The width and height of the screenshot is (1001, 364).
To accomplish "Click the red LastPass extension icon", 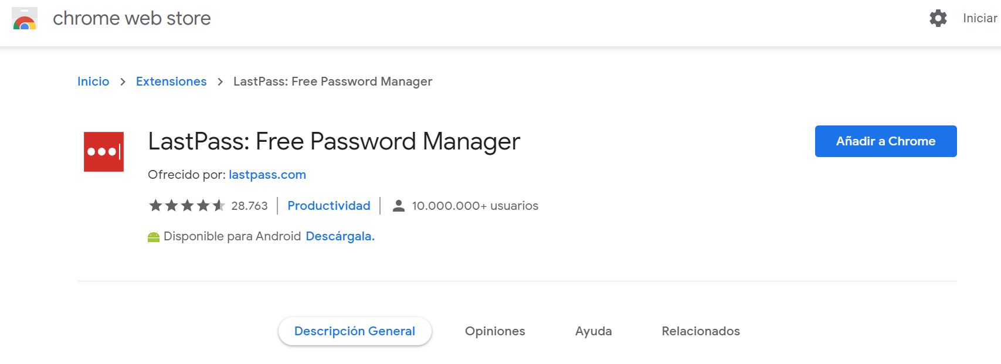I will click(x=104, y=152).
